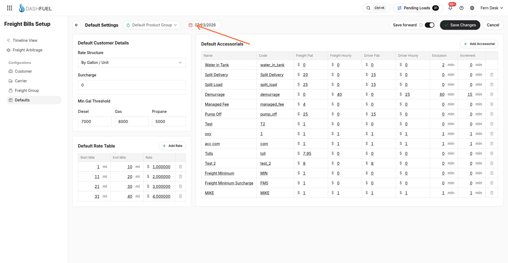The width and height of the screenshot is (508, 263).
Task: Delete the 11 to 20 mile rate row
Action: point(180,176)
